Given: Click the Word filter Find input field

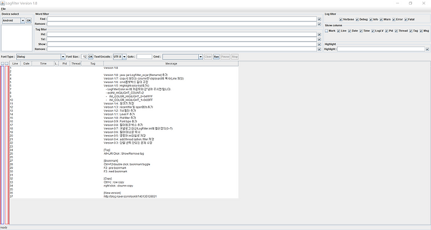Looking at the screenshot, I should [182, 19].
